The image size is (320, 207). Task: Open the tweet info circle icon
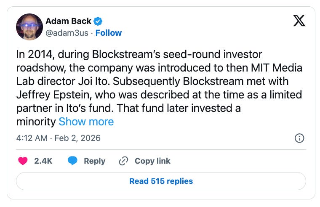click(299, 138)
